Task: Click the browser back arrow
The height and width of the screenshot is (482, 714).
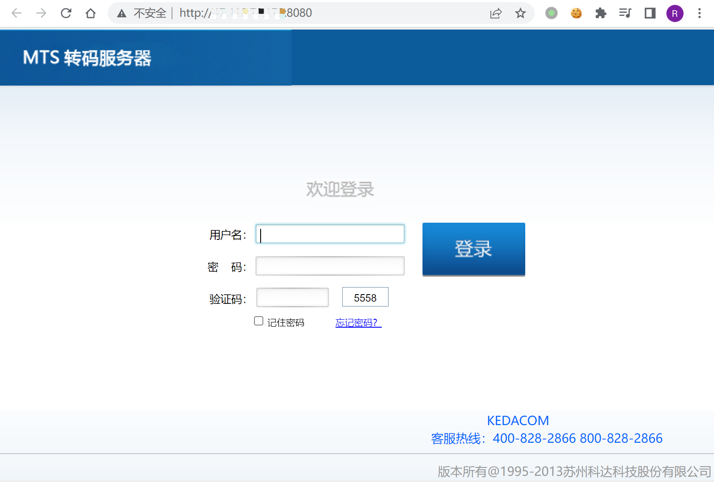Action: pos(17,13)
